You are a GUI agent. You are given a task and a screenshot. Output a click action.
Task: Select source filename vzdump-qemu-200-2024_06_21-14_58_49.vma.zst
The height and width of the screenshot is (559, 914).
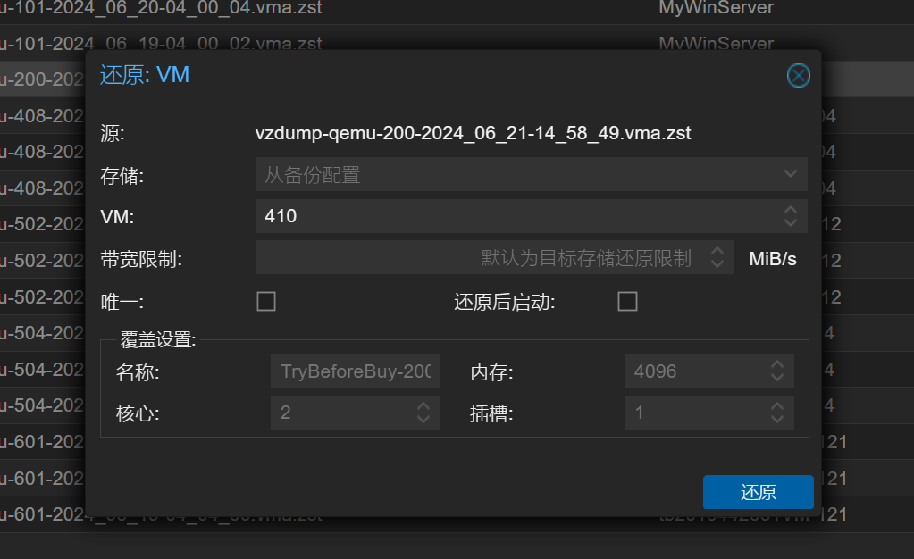(473, 133)
